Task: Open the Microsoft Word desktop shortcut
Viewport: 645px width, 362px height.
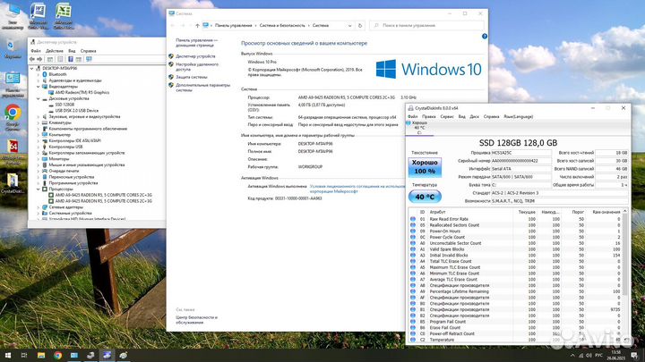Action: click(x=38, y=16)
